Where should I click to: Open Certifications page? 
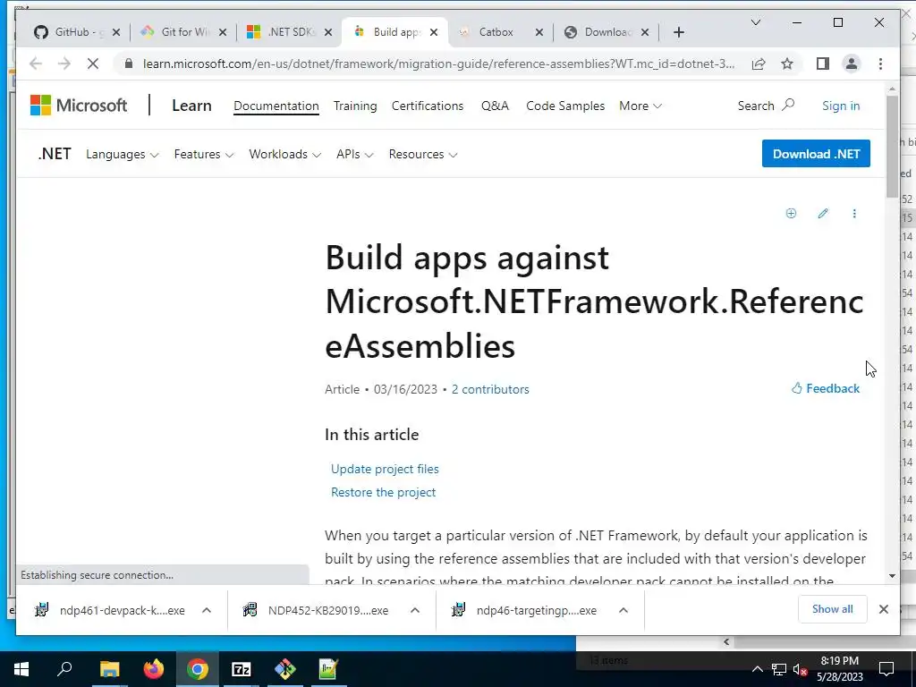click(x=428, y=106)
